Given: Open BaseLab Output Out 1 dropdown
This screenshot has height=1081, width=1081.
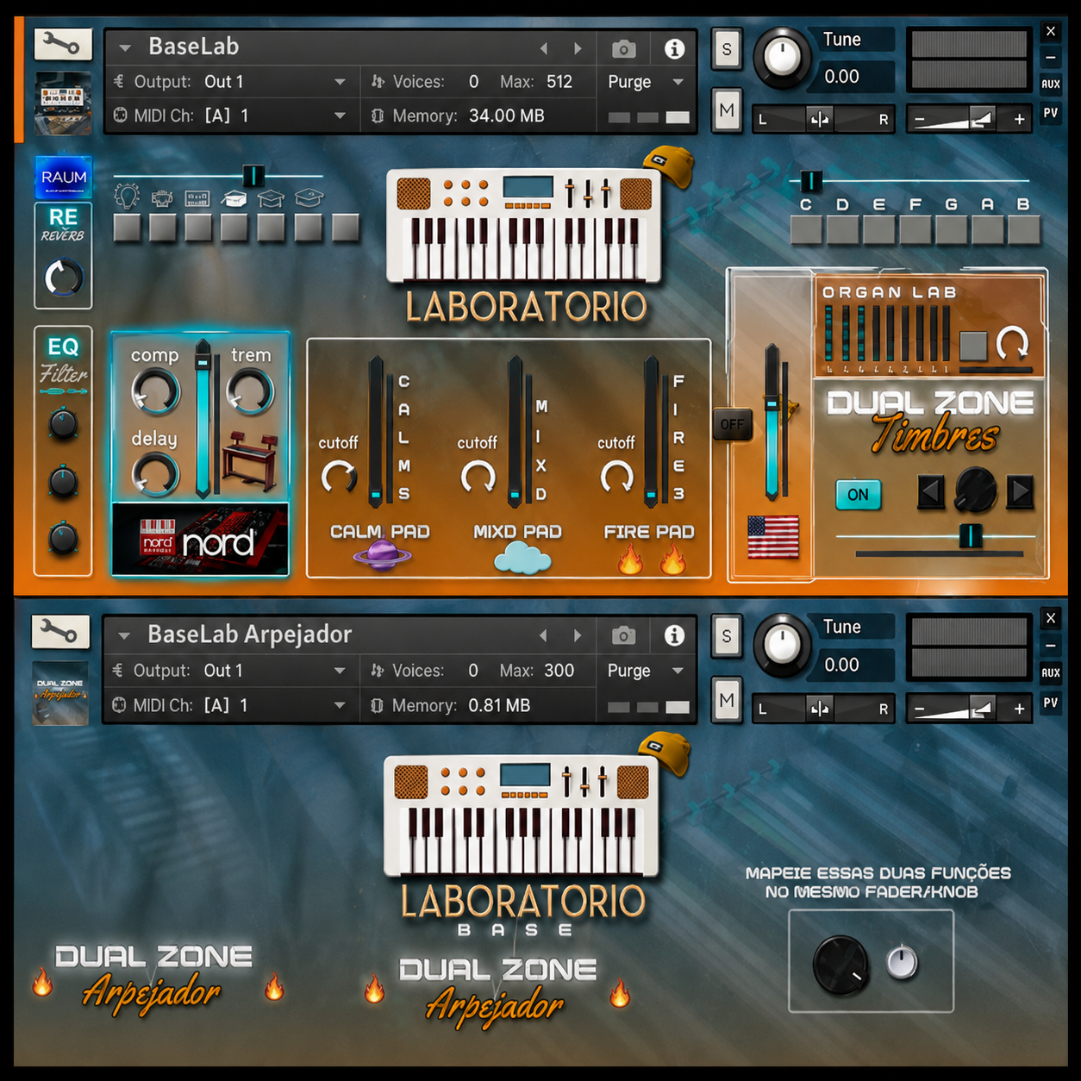Looking at the screenshot, I should click(x=341, y=82).
